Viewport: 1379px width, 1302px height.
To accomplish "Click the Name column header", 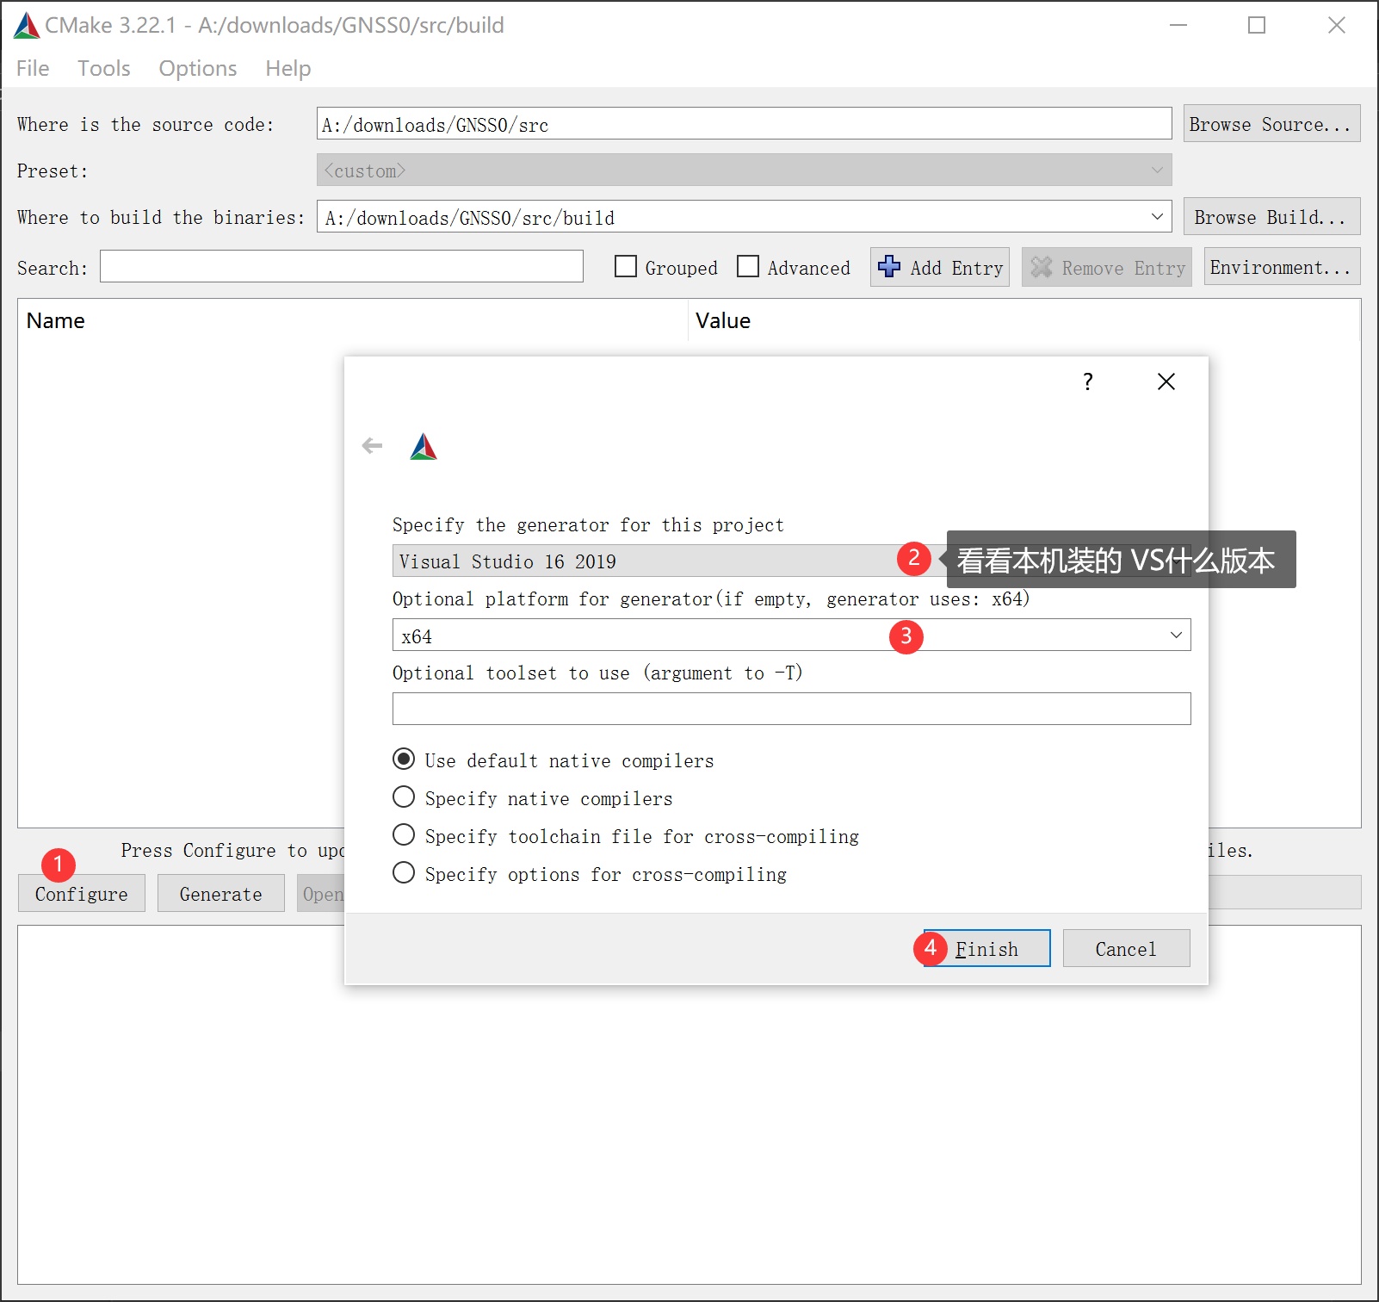I will 353,320.
